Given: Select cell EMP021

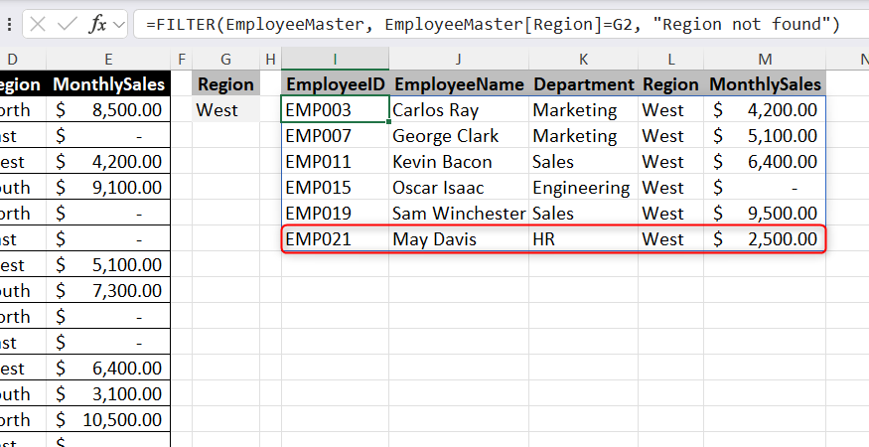Looking at the screenshot, I should coord(335,239).
